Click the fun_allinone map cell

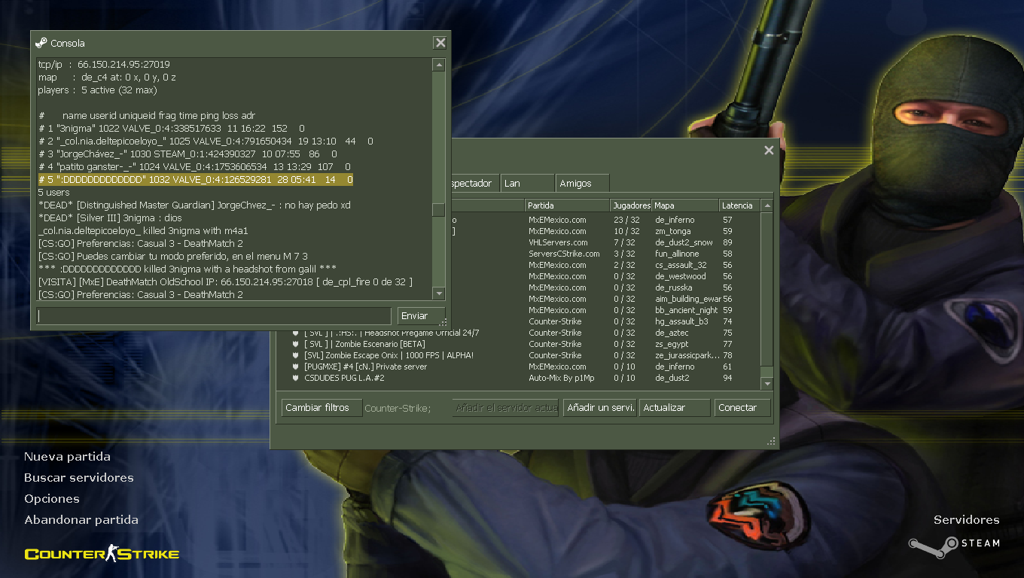pos(677,254)
